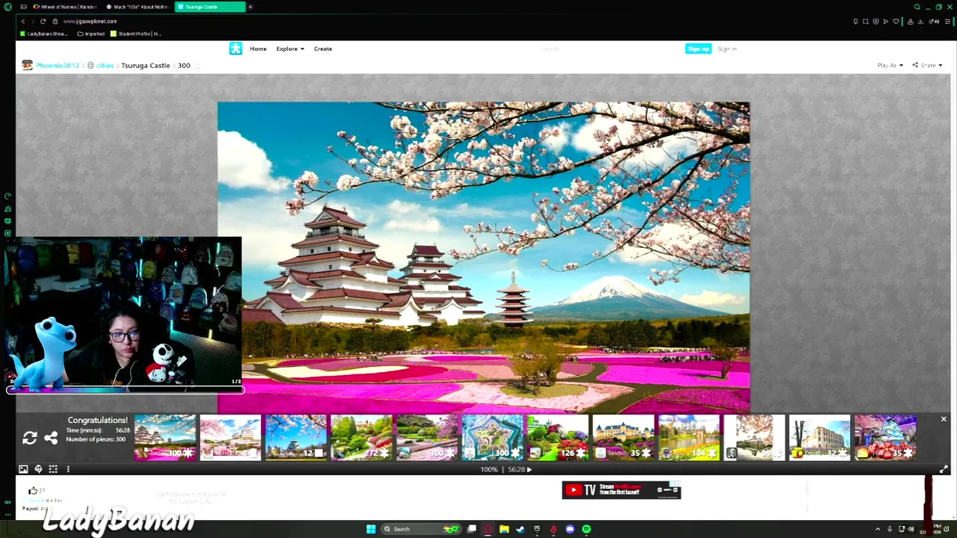Open the Create page link

click(x=323, y=49)
